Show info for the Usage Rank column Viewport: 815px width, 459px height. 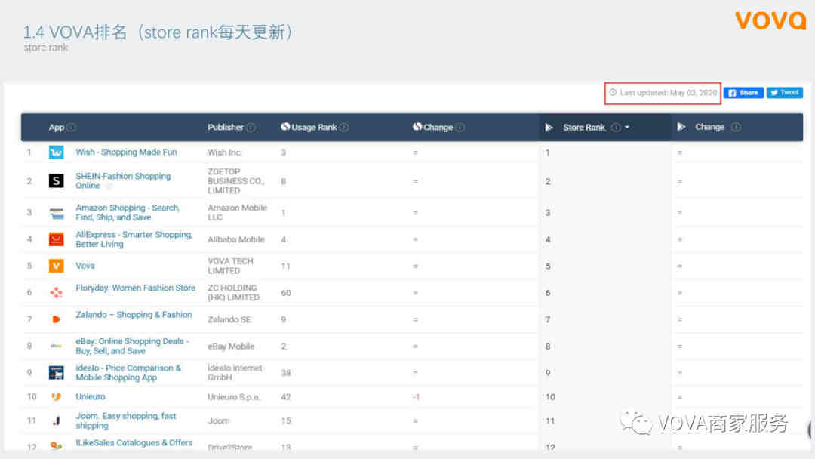(x=344, y=128)
